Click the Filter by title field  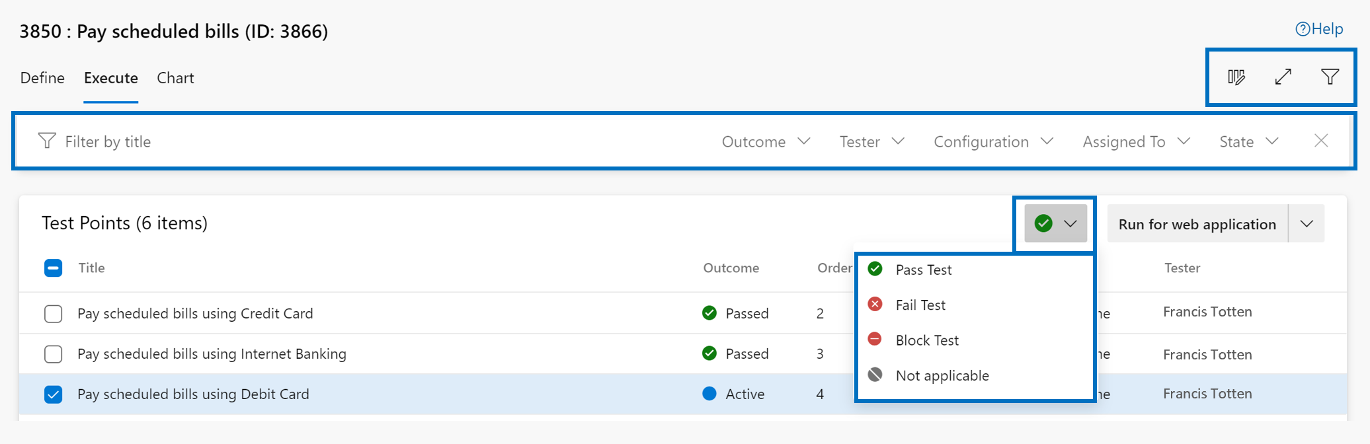coord(331,141)
